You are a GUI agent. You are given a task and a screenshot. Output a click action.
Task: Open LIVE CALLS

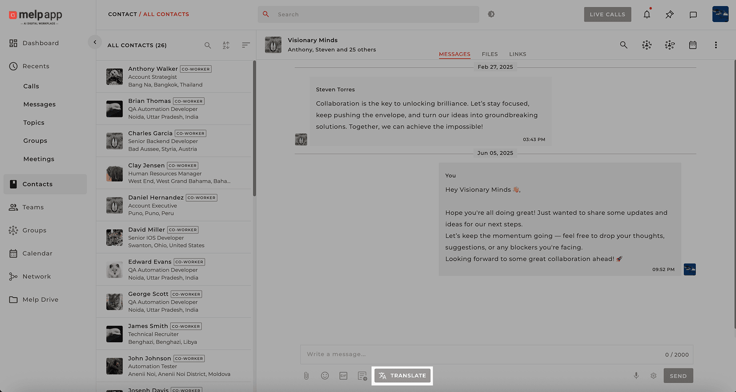point(607,14)
